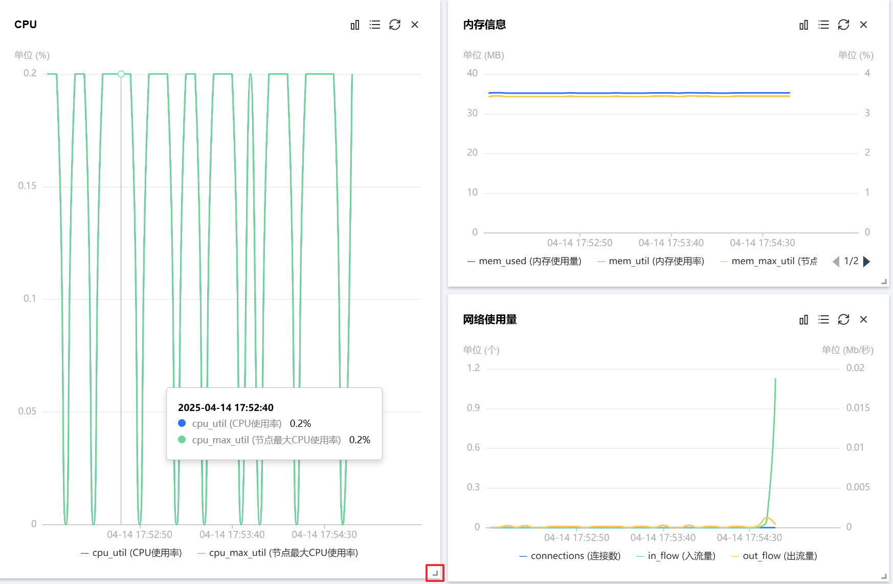893x584 pixels.
Task: Open bar chart view in CPU panel
Action: click(355, 25)
